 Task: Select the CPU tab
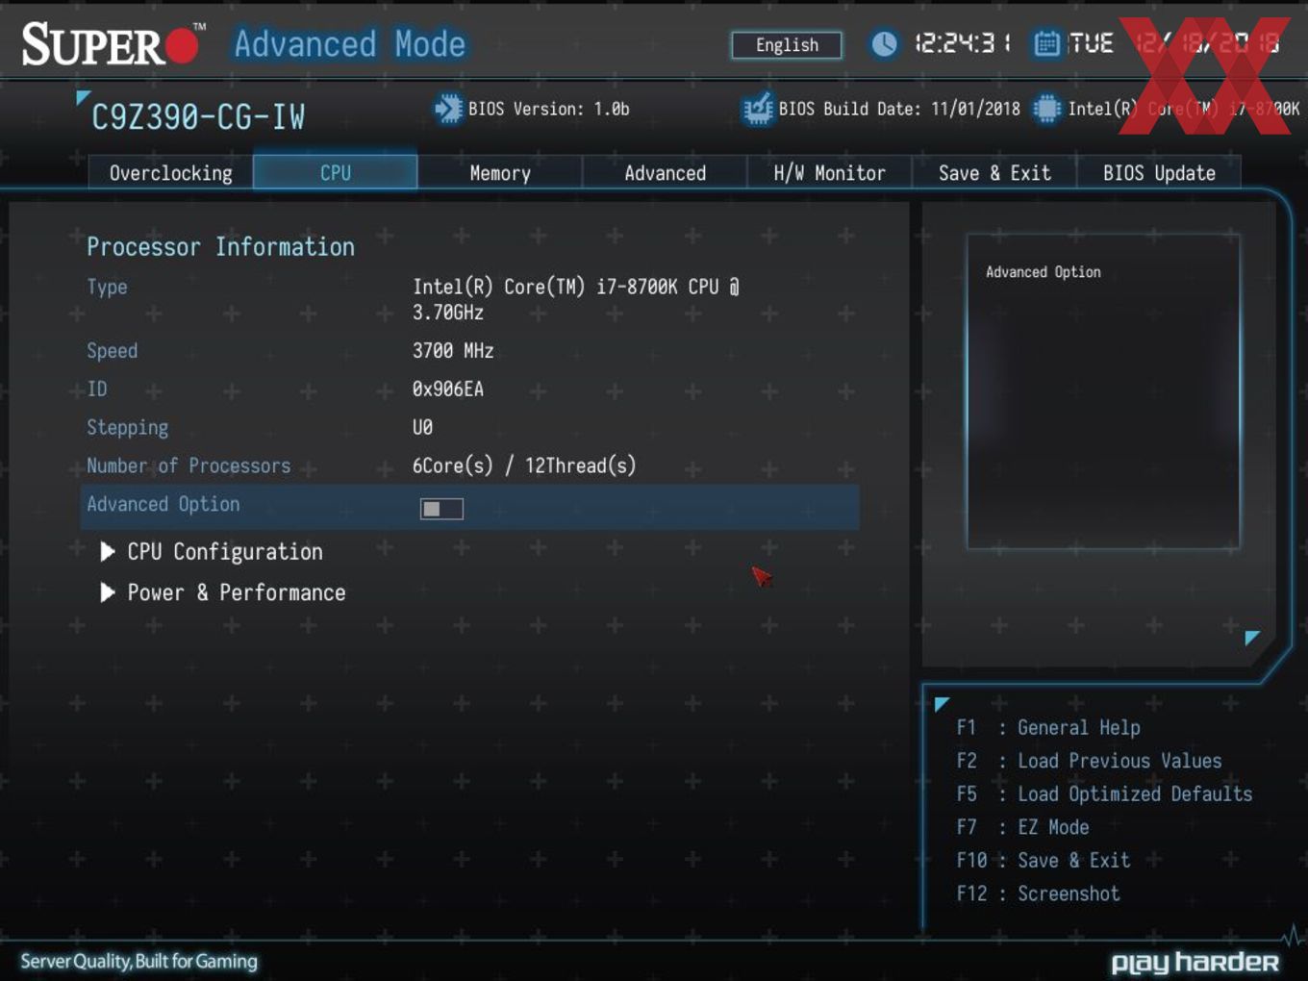[x=336, y=173]
